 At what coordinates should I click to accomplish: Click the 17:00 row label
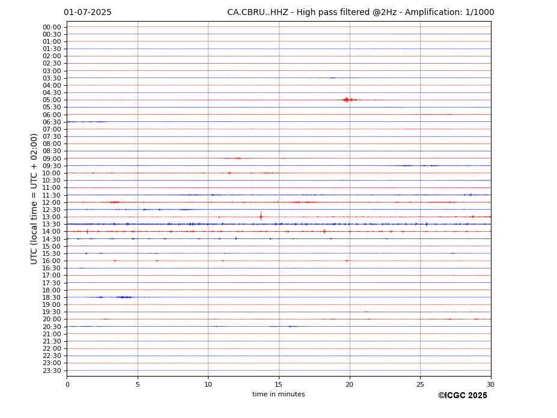click(52, 276)
